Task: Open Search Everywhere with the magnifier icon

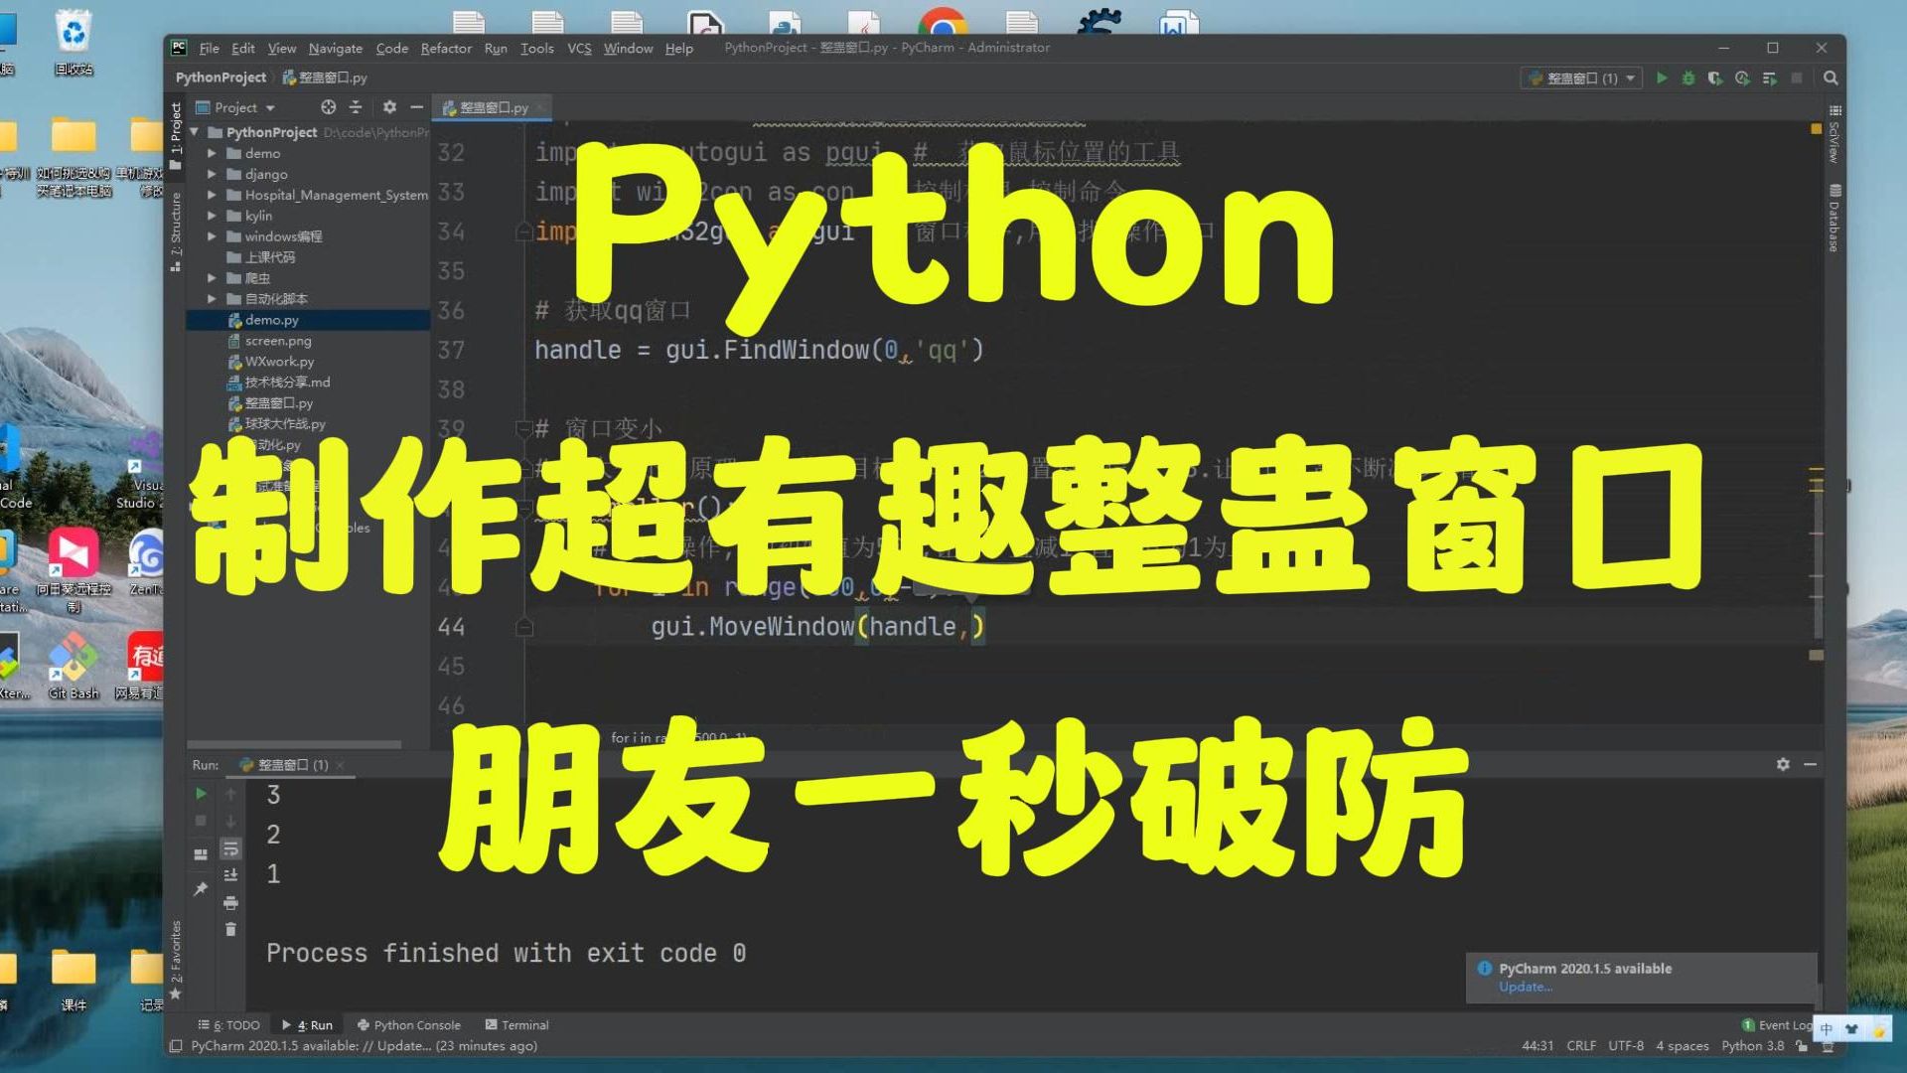Action: point(1831,77)
